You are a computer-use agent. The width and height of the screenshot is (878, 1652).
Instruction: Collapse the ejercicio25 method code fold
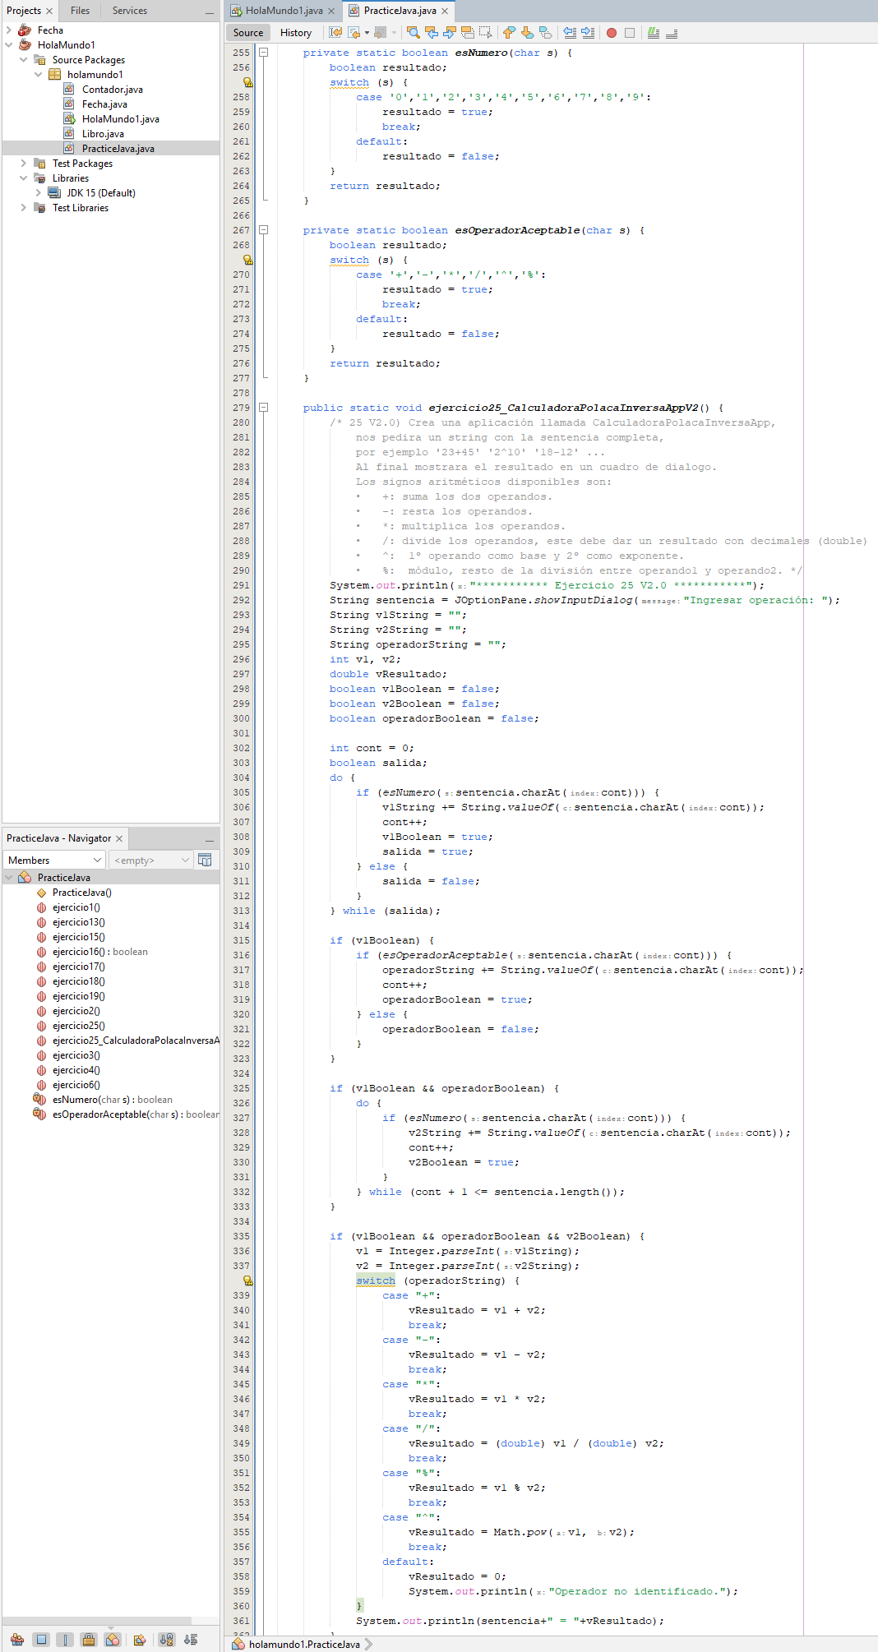264,407
